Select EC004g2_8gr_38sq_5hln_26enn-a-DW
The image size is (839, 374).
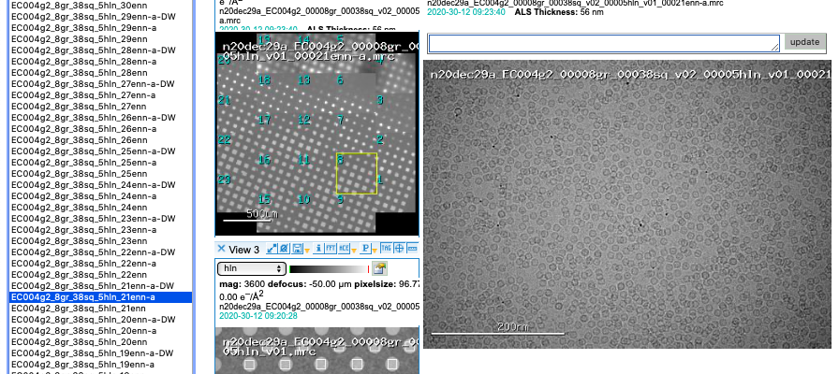[x=100, y=118]
